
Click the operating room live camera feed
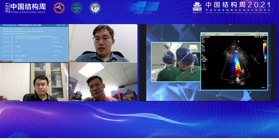pyautogui.click(x=175, y=62)
